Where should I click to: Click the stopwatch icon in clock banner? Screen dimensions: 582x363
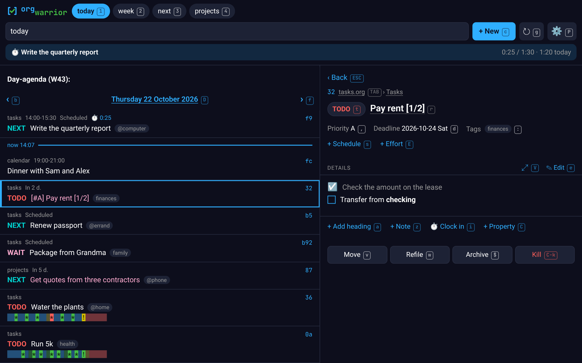15,52
